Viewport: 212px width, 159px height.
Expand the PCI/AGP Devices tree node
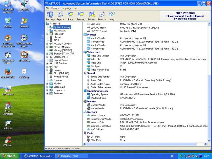click(47, 44)
